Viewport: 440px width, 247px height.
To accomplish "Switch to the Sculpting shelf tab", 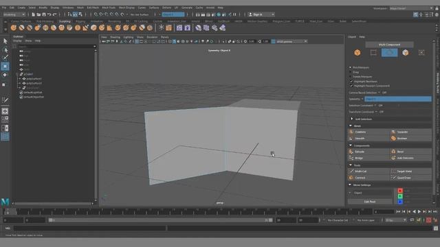I will click(65, 21).
